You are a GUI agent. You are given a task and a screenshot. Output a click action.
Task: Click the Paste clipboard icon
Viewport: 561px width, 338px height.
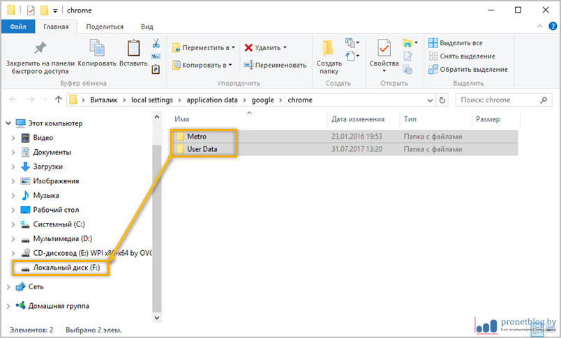click(x=133, y=49)
